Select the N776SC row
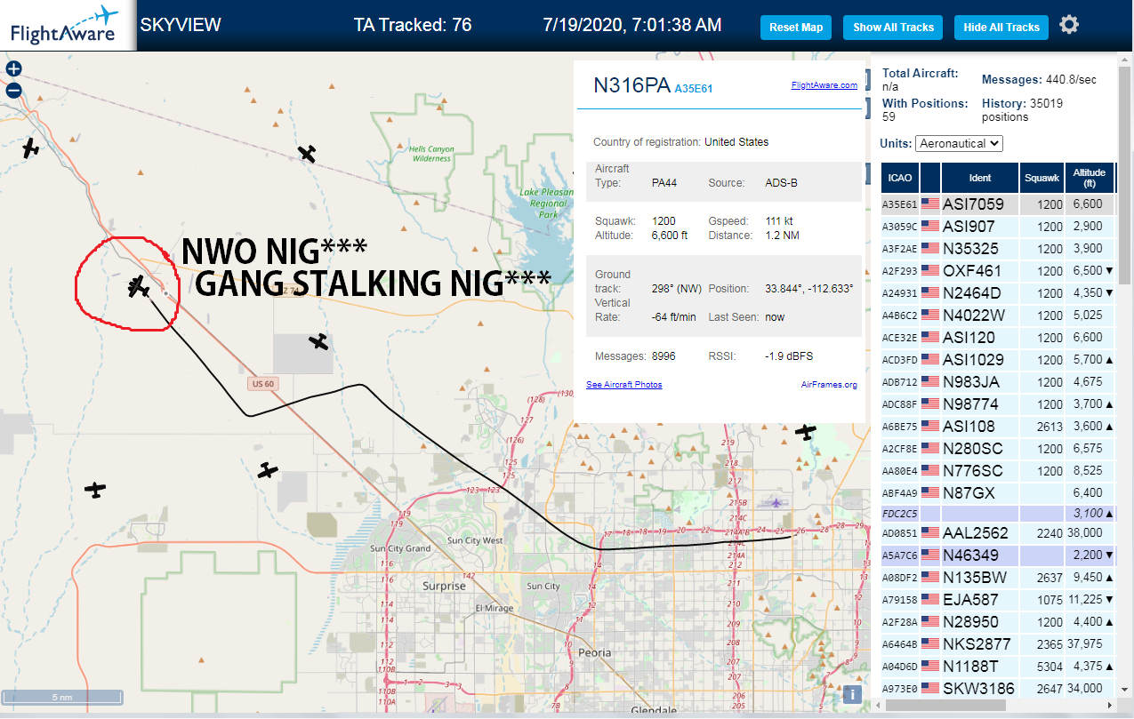Image resolution: width=1134 pixels, height=719 pixels. pos(998,471)
